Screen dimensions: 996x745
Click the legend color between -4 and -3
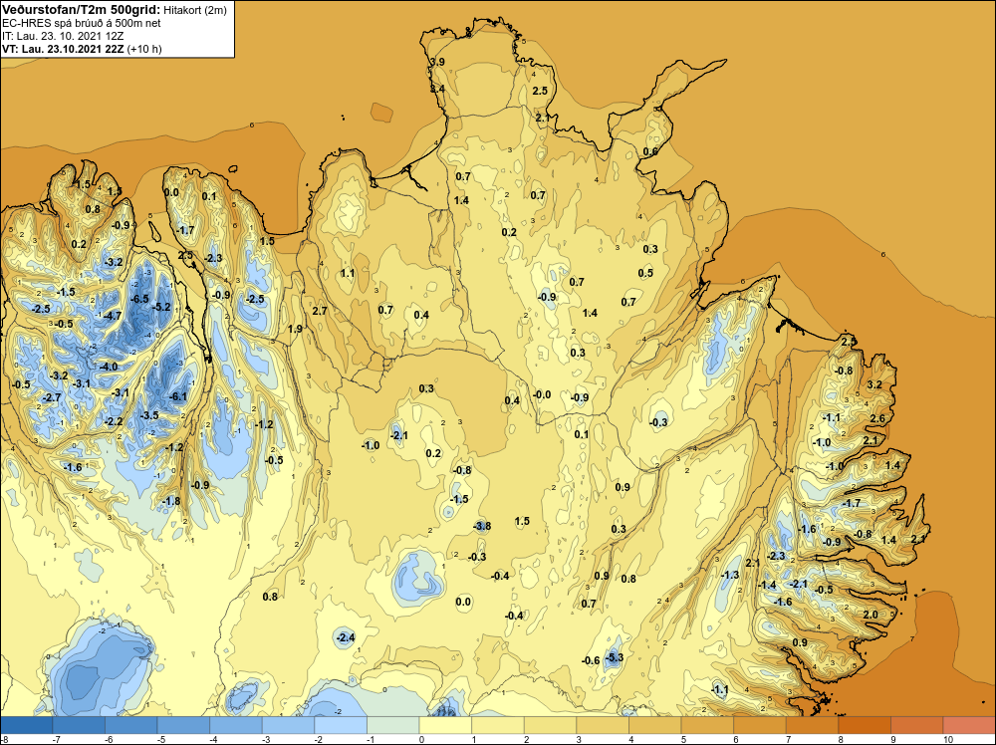click(236, 725)
